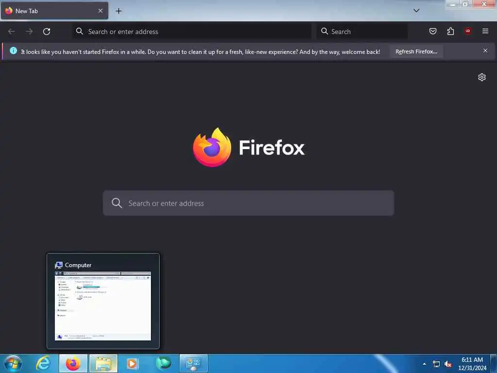497x373 pixels.
Task: Reload the current page
Action: 47,32
